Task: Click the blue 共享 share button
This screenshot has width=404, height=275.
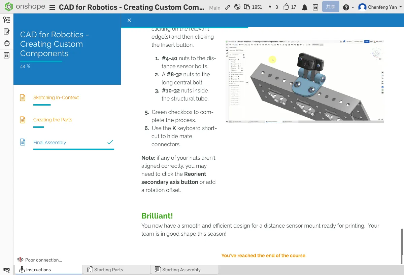Action: (x=330, y=7)
